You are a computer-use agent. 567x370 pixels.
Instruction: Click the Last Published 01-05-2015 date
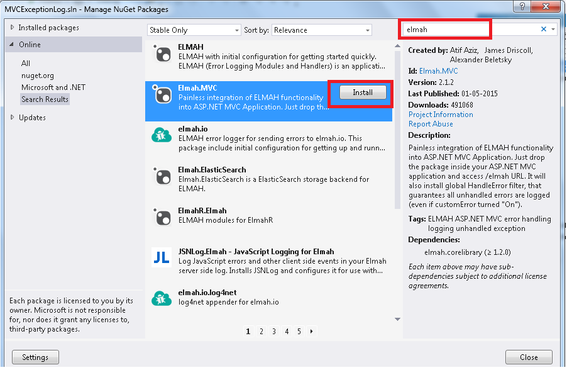480,94
